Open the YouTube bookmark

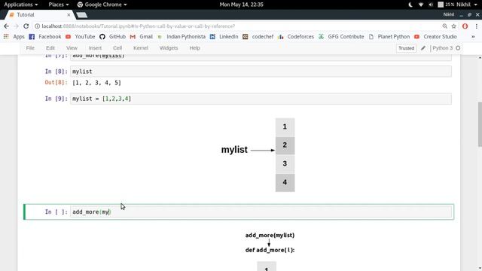[81, 37]
